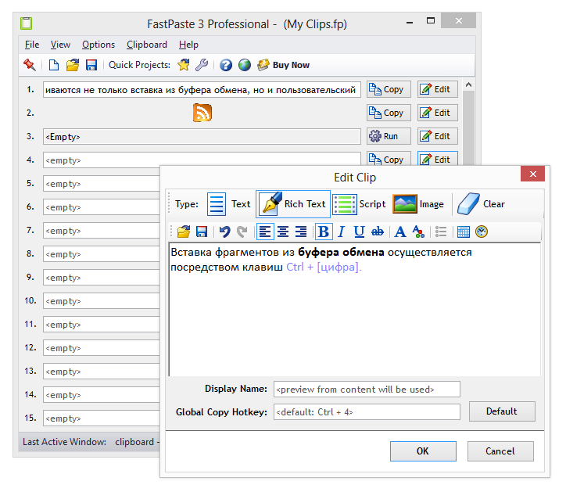Image resolution: width=566 pixels, height=492 pixels.
Task: Open font settings A icon
Action: 400,232
